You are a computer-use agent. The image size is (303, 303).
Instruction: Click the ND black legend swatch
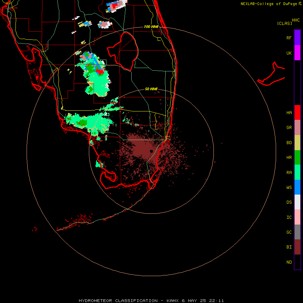(x=297, y=262)
